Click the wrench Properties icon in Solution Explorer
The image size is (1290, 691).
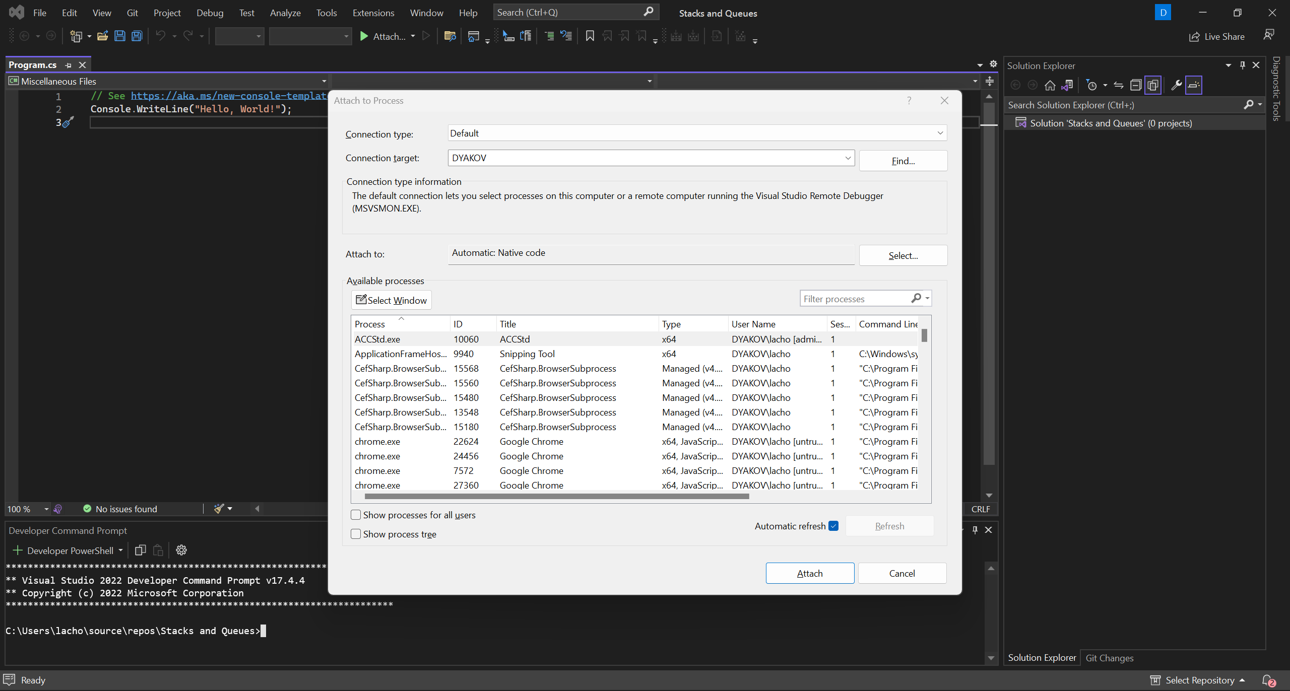(1176, 85)
